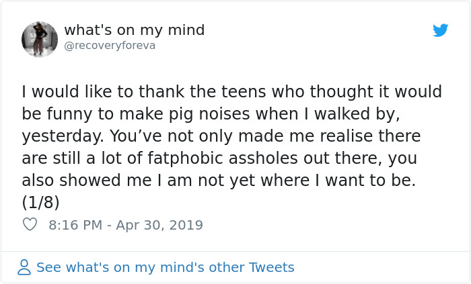Click the word "Tweets" in footer link
The width and height of the screenshot is (471, 284).
pos(272,267)
